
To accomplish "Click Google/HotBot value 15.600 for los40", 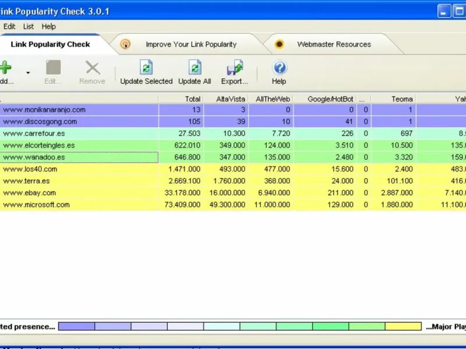I will pyautogui.click(x=343, y=169).
